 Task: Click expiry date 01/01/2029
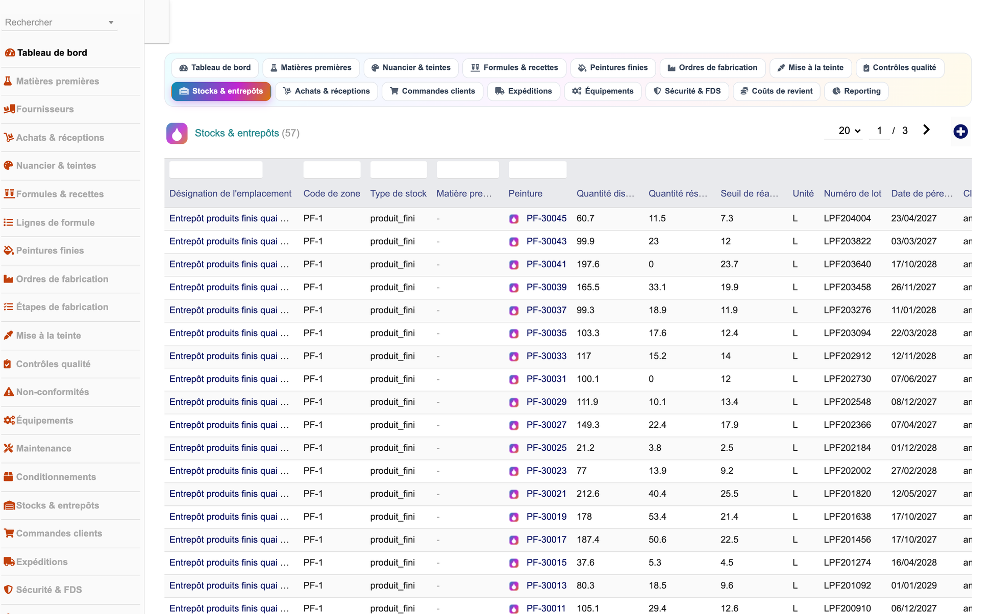[x=914, y=585]
